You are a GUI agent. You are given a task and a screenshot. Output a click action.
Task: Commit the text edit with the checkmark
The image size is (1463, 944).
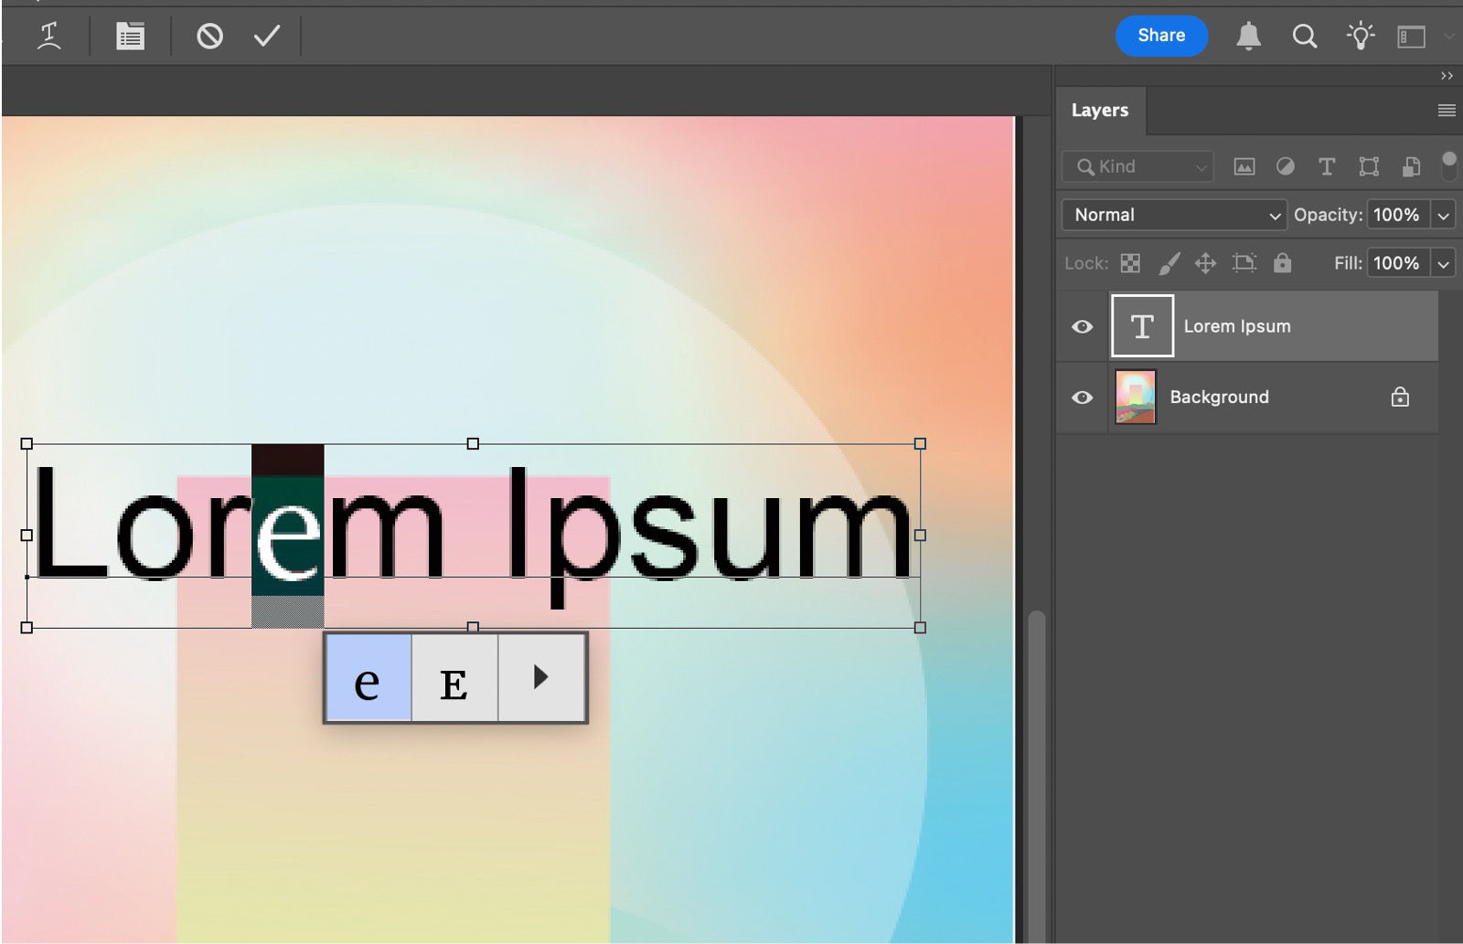point(264,36)
